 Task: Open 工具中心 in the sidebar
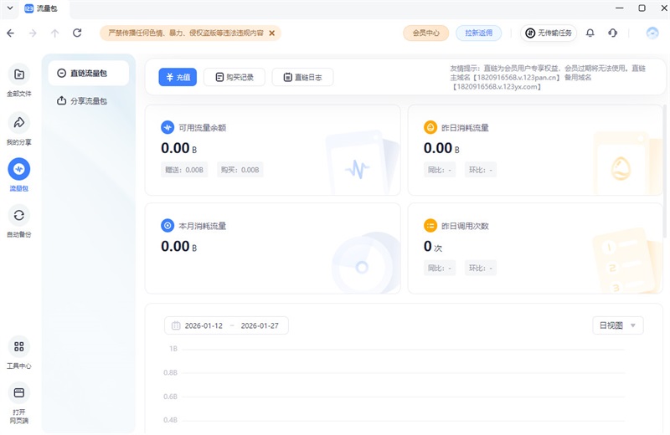click(18, 352)
